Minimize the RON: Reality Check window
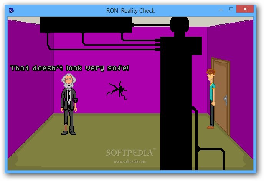 [221, 9]
